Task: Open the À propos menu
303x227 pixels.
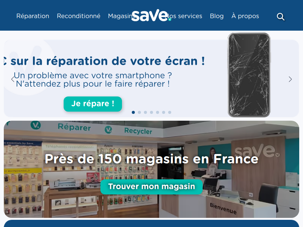Action: [245, 16]
